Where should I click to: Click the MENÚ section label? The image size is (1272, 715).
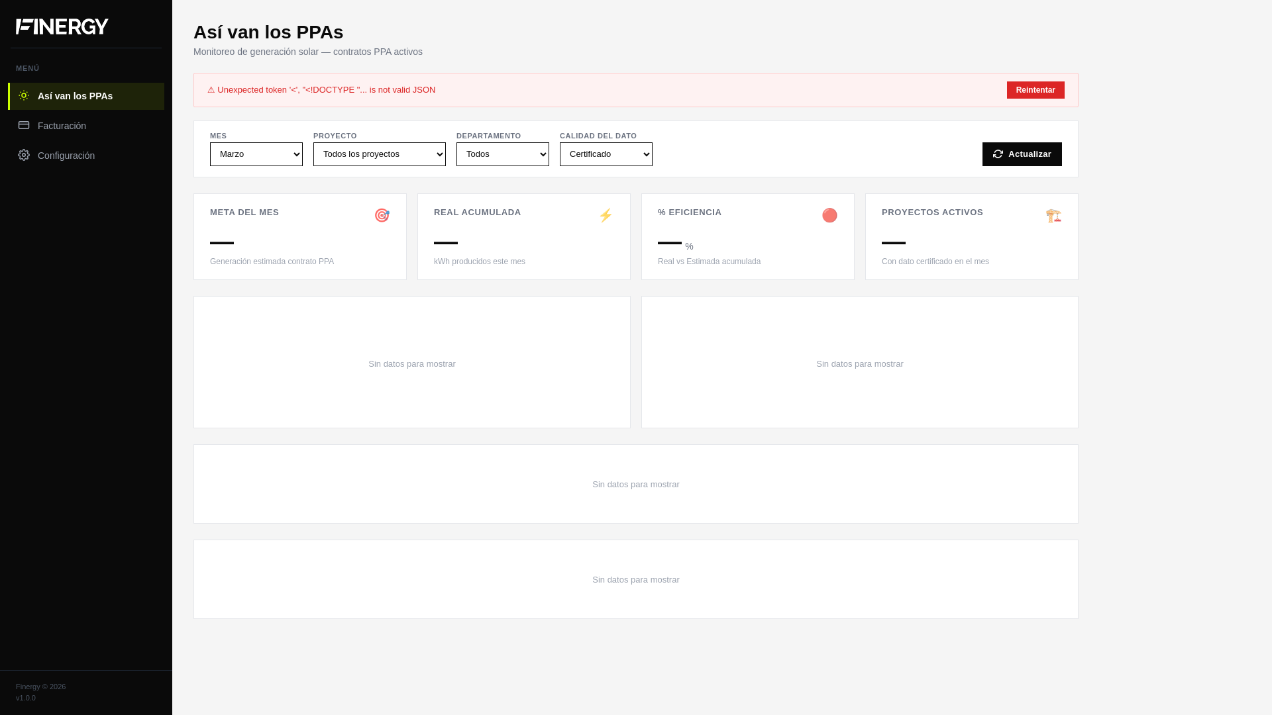(28, 68)
